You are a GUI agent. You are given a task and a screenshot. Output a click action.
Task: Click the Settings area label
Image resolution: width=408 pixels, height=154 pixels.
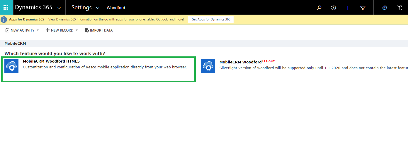point(81,7)
